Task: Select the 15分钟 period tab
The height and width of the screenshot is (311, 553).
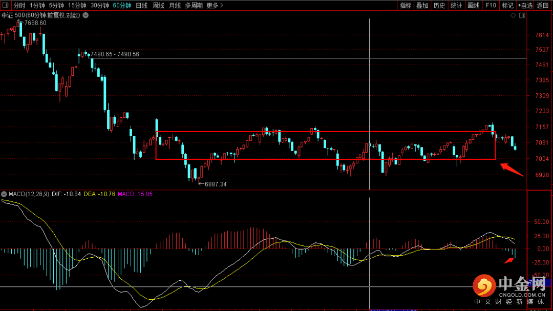Action: coord(77,6)
